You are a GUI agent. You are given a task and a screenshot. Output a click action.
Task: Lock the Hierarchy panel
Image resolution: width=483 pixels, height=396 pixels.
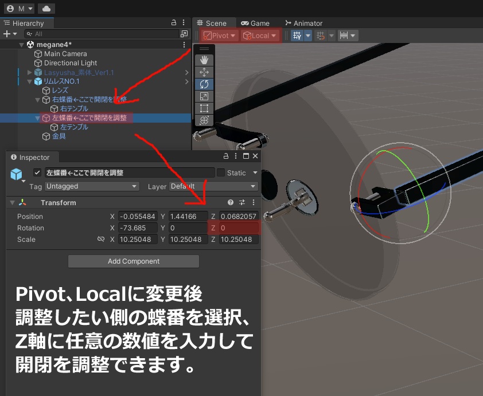pyautogui.click(x=174, y=22)
